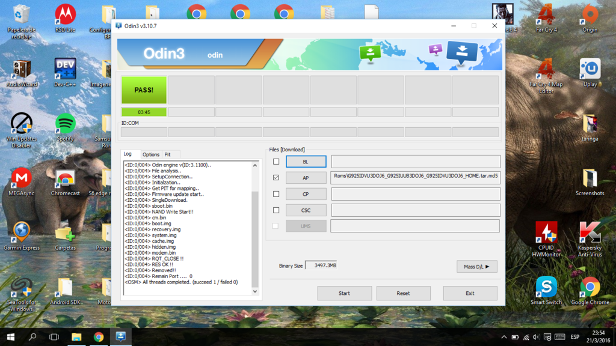This screenshot has width=616, height=346.
Task: Open the Uplay desktop icon
Action: click(x=590, y=70)
